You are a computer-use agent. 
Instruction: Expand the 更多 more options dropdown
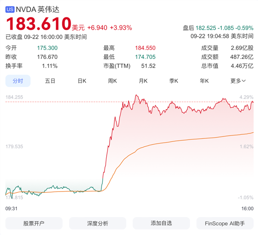tap(238, 81)
